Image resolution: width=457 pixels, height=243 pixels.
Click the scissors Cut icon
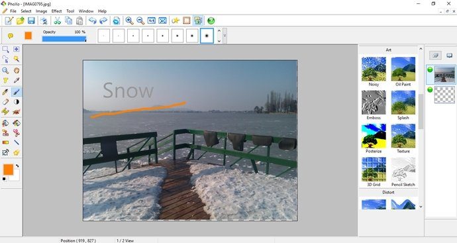coord(57,21)
